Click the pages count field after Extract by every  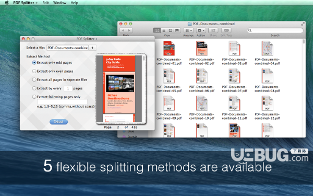point(68,88)
